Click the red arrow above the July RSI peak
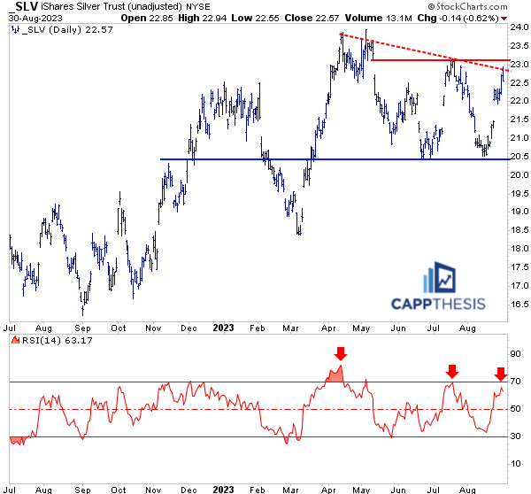Viewport: 531px width, 494px height. 452,370
